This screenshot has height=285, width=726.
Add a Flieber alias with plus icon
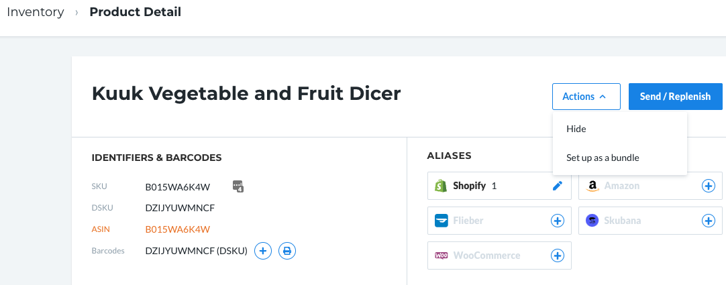[x=558, y=221]
